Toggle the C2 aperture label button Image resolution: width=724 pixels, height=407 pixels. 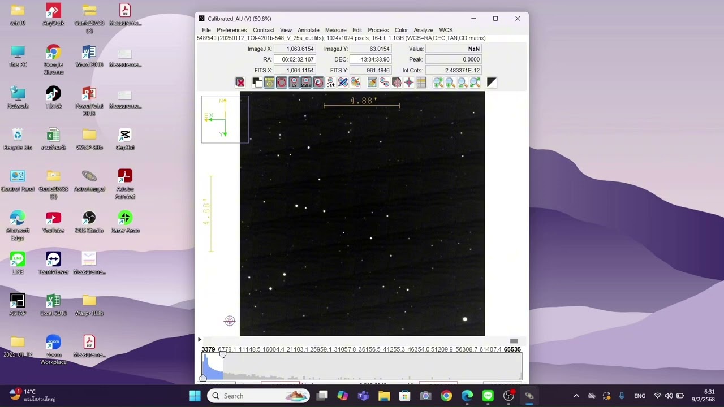294,83
